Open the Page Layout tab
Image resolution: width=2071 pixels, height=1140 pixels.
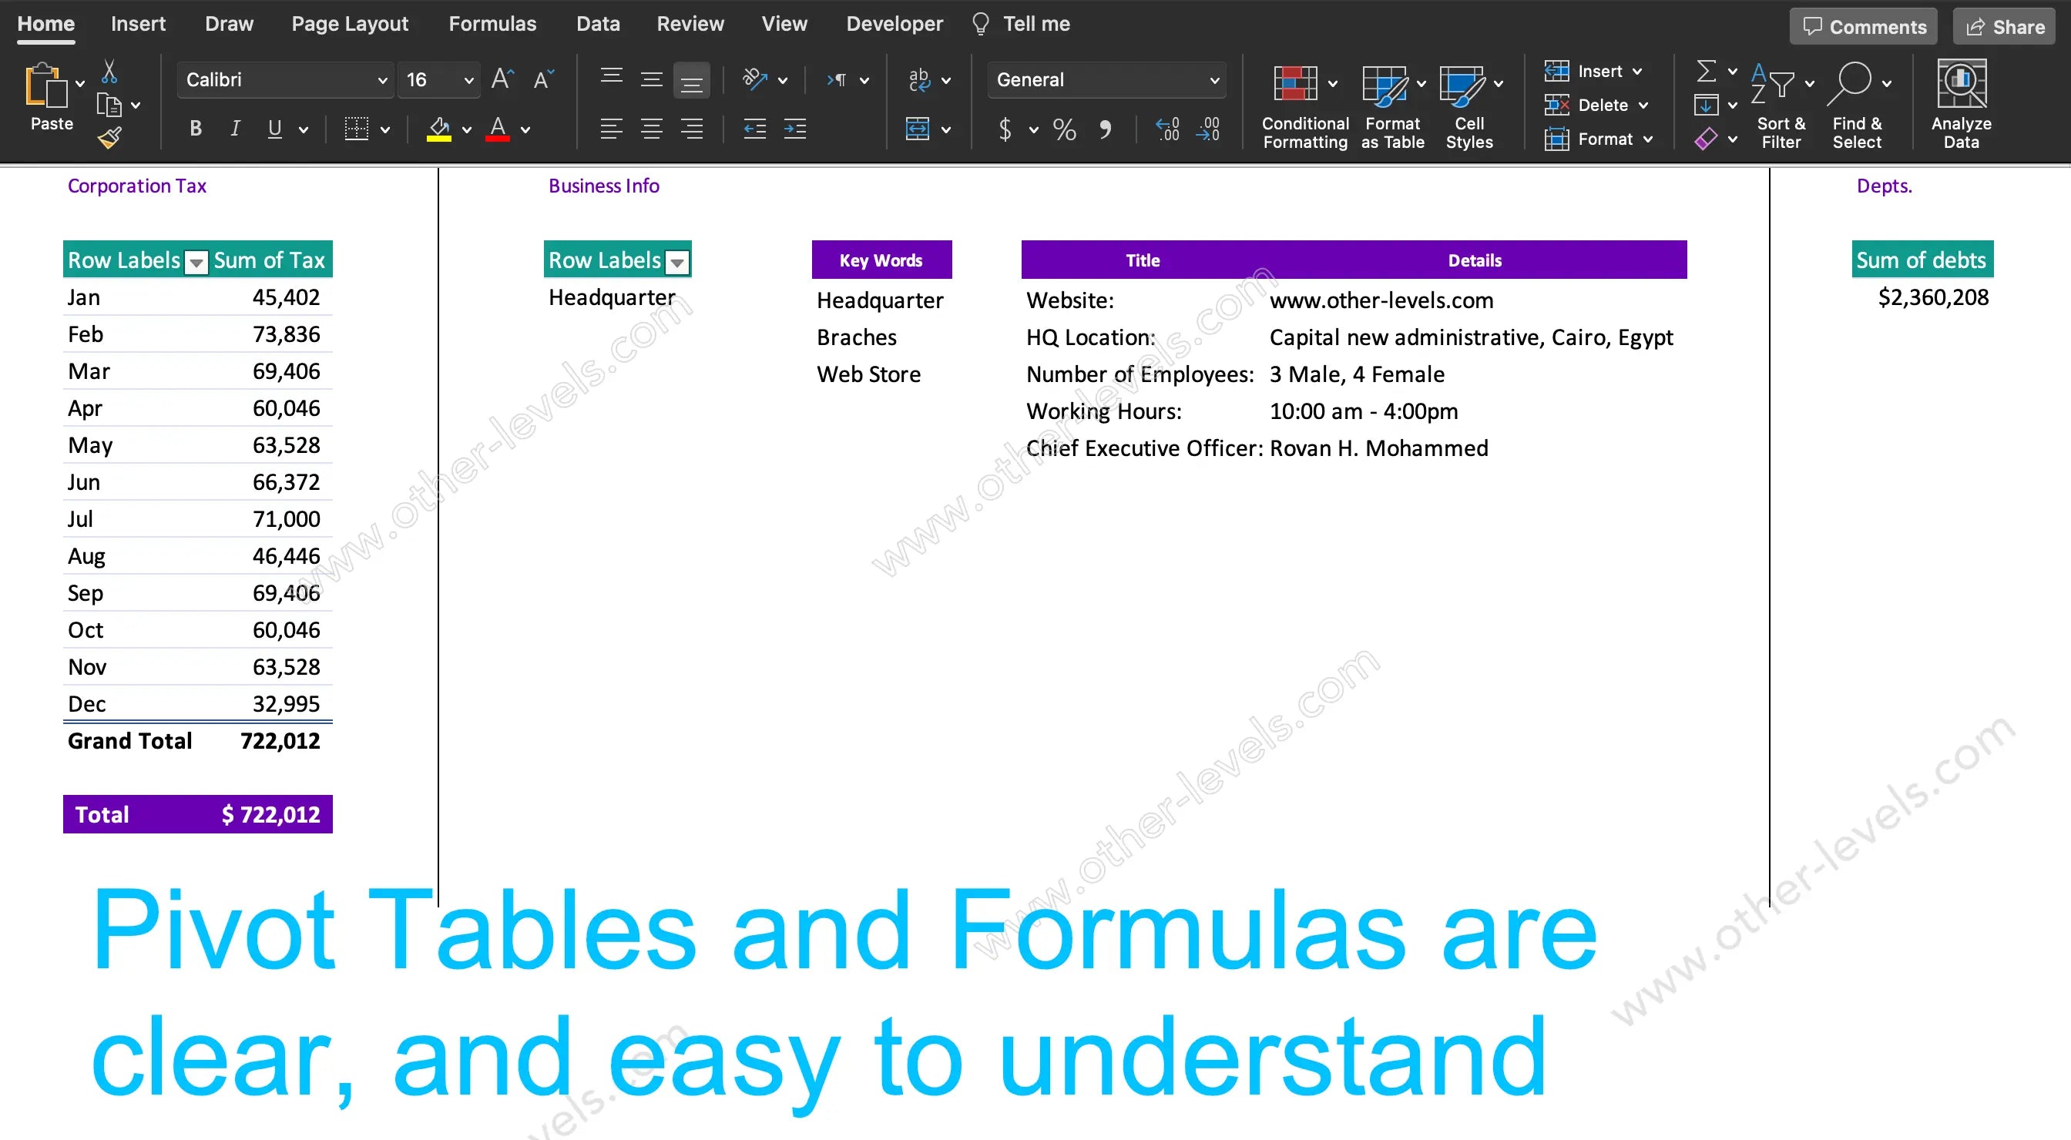tap(349, 24)
